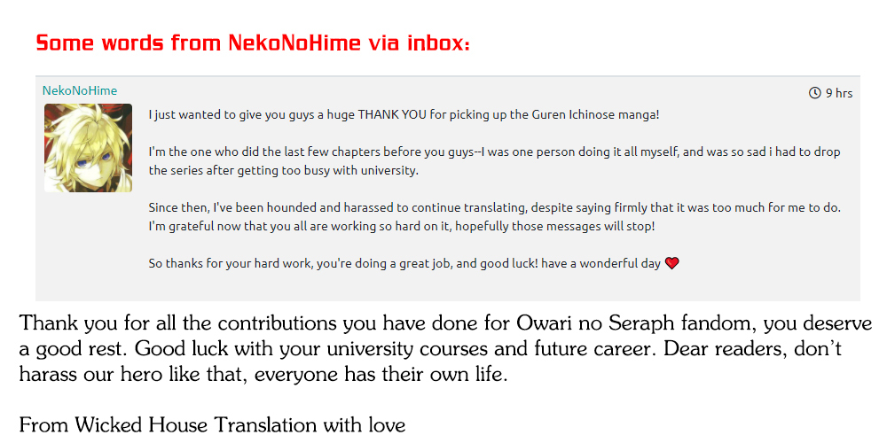The width and height of the screenshot is (887, 443).
Task: Click the clock icon beside 9 hrs
Action: pyautogui.click(x=815, y=93)
